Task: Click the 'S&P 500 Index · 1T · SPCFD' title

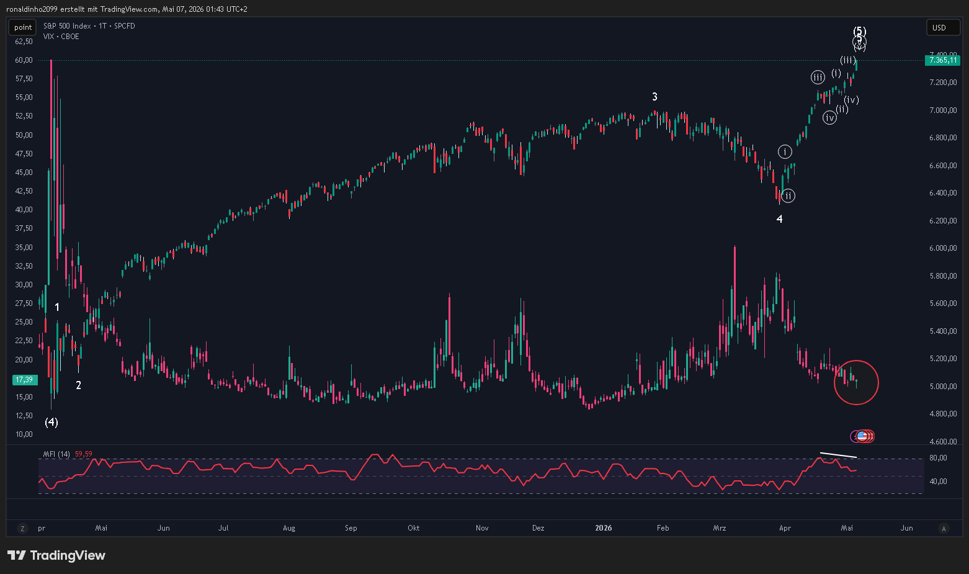Action: tap(89, 26)
